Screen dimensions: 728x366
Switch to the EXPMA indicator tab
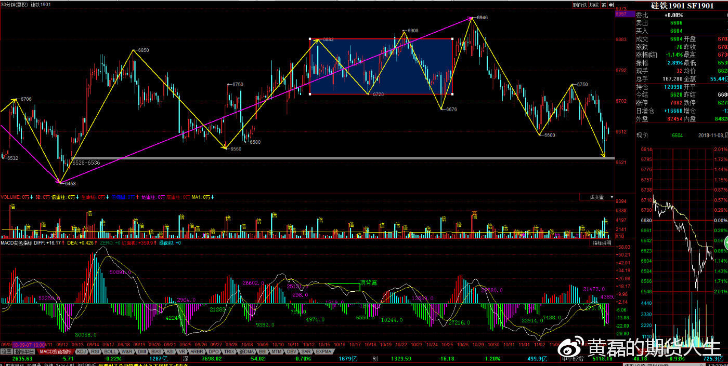pyautogui.click(x=323, y=351)
